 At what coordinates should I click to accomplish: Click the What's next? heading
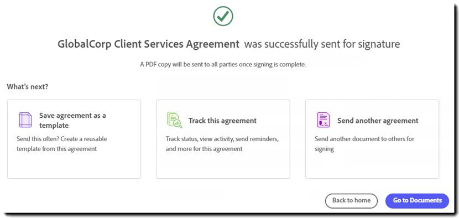[28, 87]
